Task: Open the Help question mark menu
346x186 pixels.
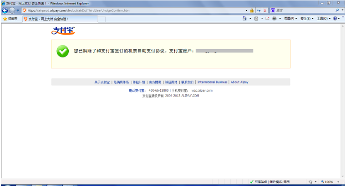Action: click(x=336, y=19)
